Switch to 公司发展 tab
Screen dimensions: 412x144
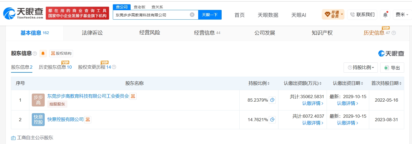265,33
